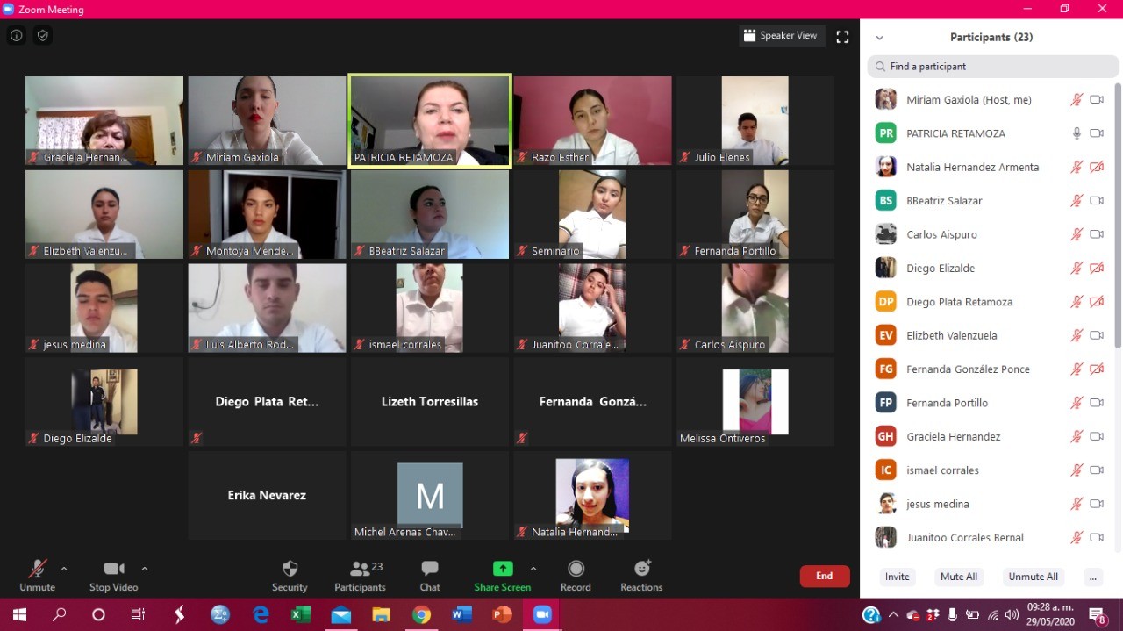Stop your video camera
1123x631 pixels.
click(x=113, y=575)
